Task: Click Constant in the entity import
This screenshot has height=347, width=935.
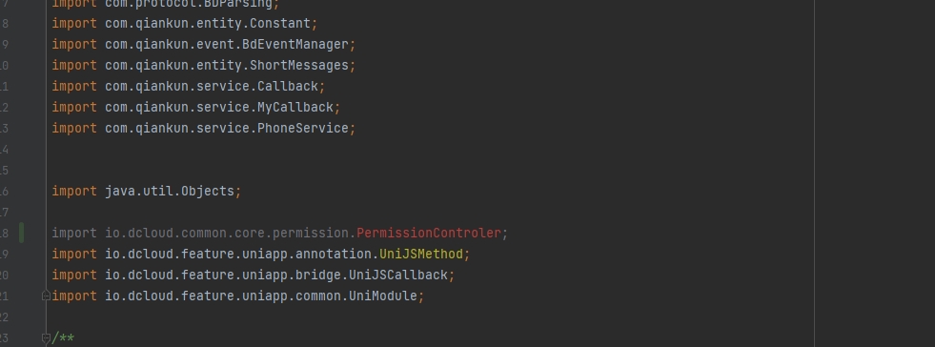Action: [280, 23]
